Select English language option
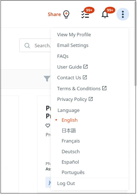 (x=70, y=120)
